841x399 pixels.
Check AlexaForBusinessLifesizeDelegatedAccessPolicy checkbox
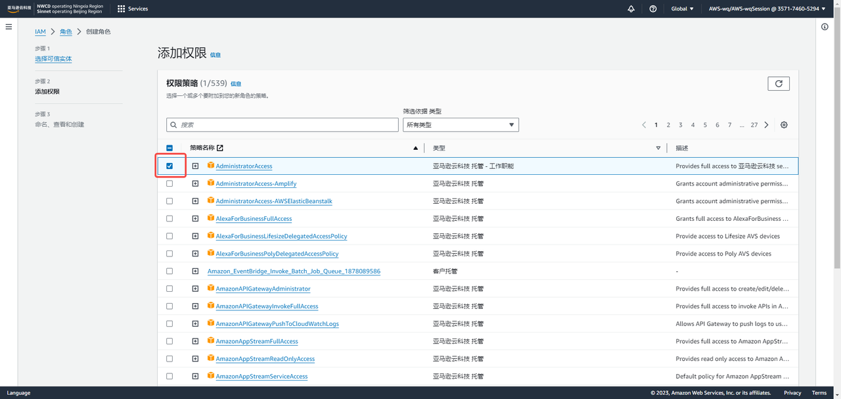(170, 236)
